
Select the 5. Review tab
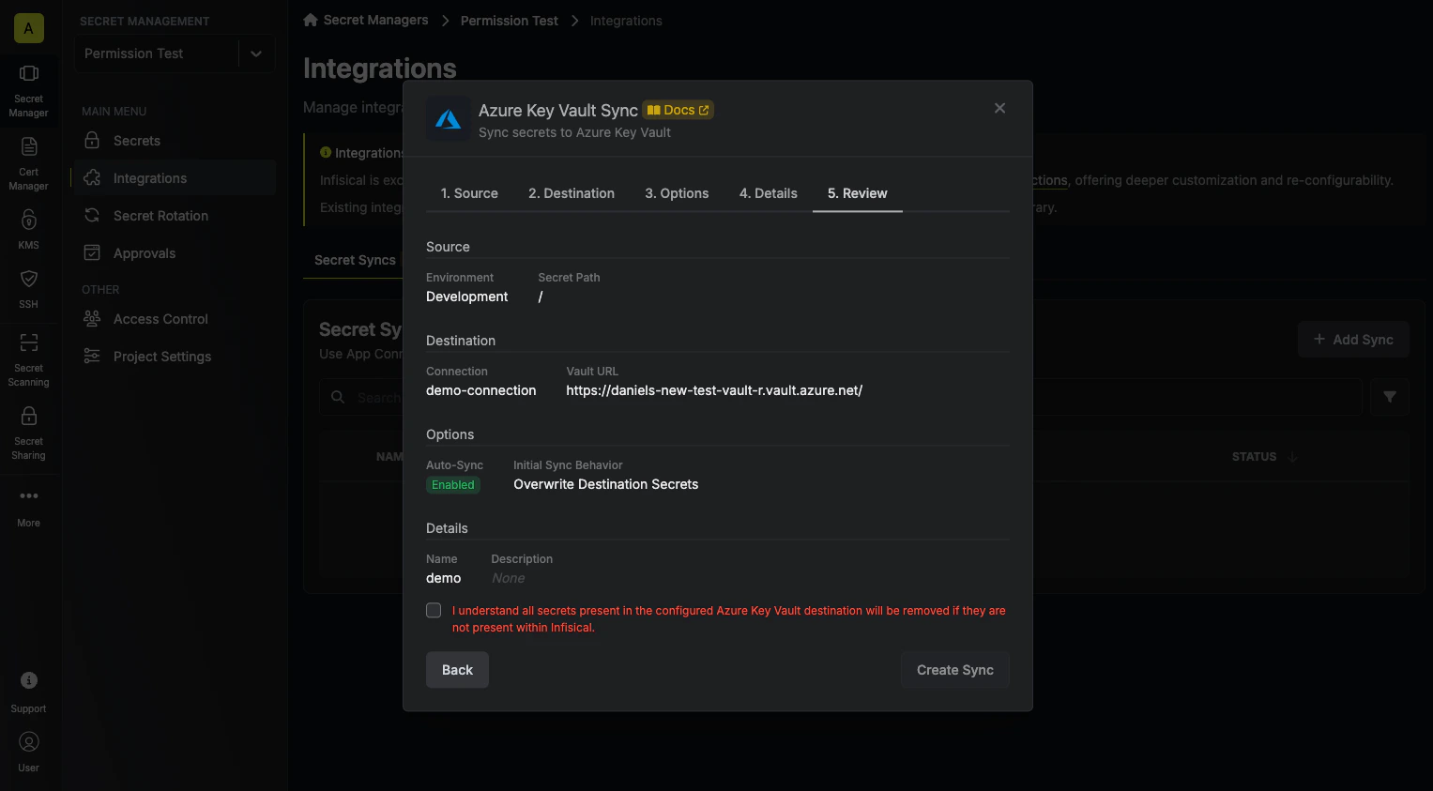(858, 193)
